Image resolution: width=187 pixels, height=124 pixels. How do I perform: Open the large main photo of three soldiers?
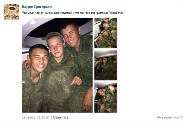57,65
